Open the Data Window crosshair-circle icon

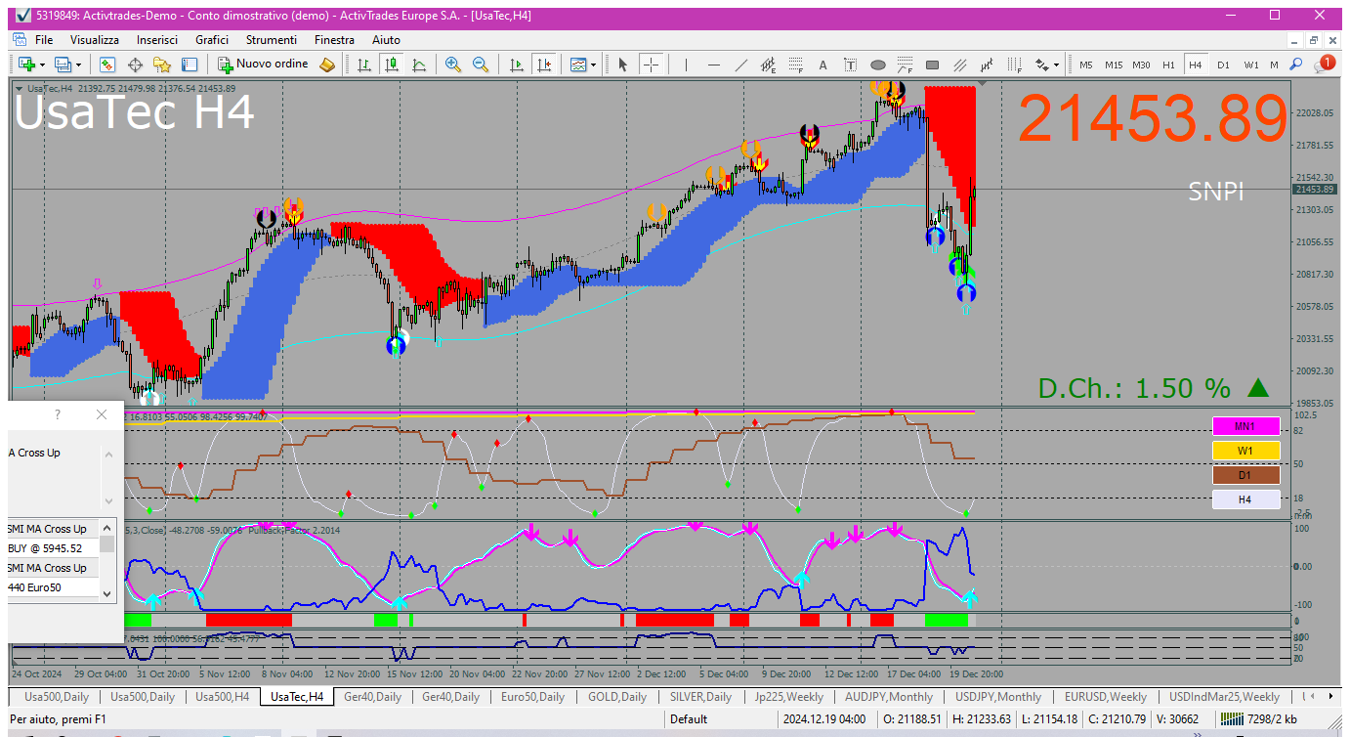[135, 65]
